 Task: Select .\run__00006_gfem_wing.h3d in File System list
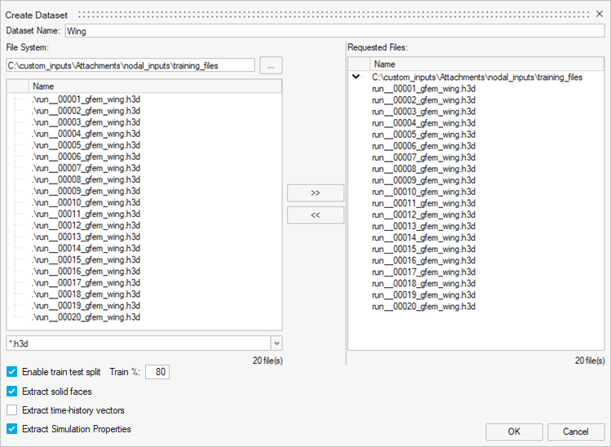[86, 157]
